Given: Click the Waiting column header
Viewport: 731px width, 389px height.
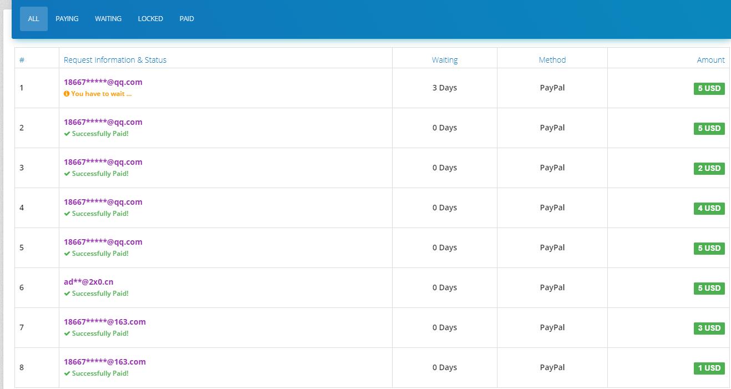Looking at the screenshot, I should pyautogui.click(x=445, y=60).
